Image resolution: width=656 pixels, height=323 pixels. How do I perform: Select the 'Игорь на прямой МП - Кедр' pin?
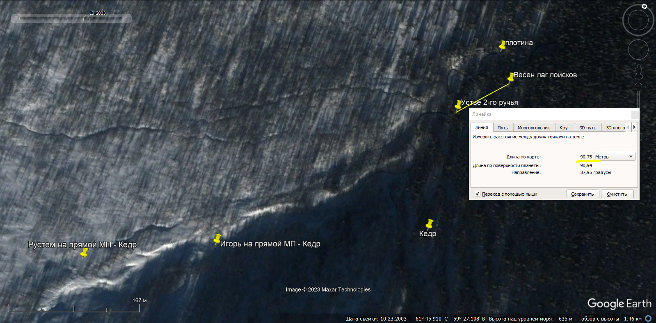tap(217, 238)
